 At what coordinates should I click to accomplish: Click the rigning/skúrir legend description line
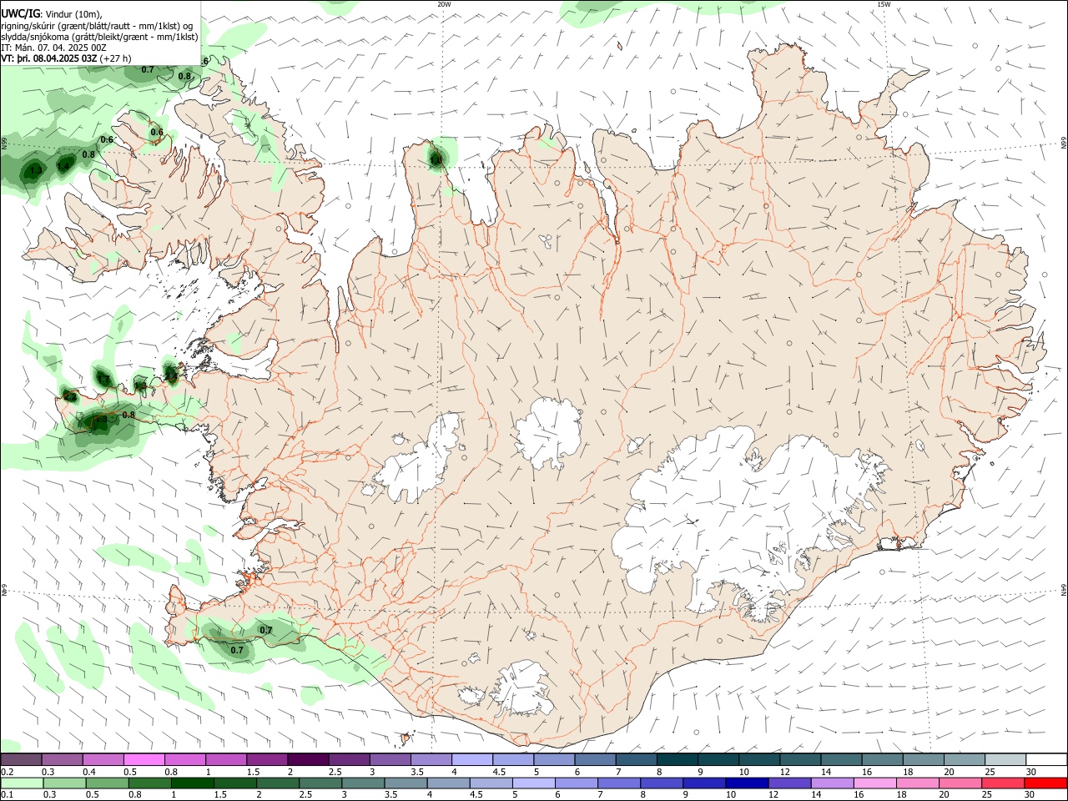click(x=97, y=26)
